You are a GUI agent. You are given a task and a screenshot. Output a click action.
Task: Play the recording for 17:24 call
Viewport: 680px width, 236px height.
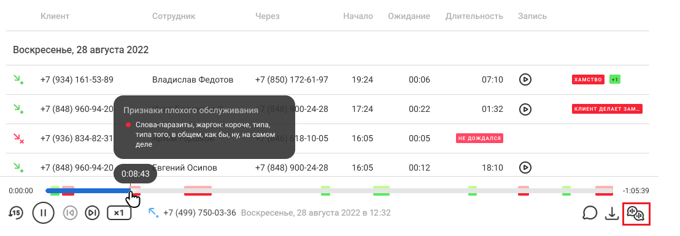click(525, 109)
